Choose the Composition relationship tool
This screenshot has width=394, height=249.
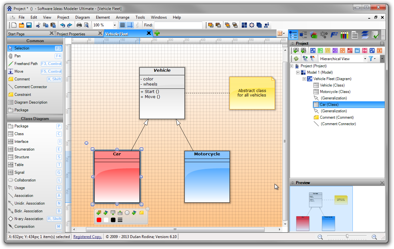(23, 226)
